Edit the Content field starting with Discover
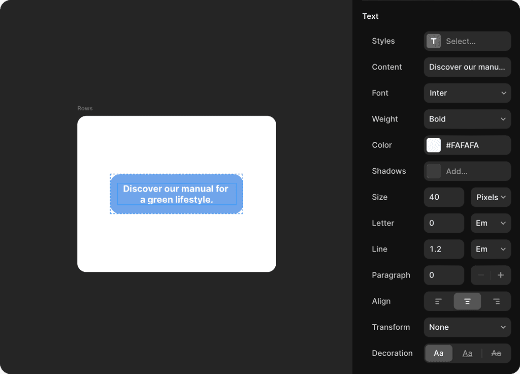 click(467, 67)
